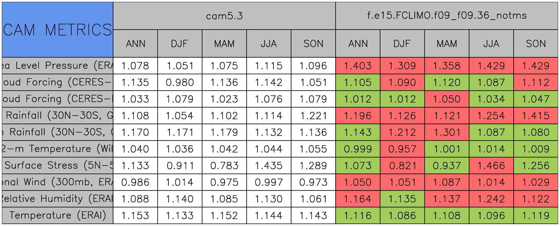Click the CAM METRICS title cell

[57, 30]
